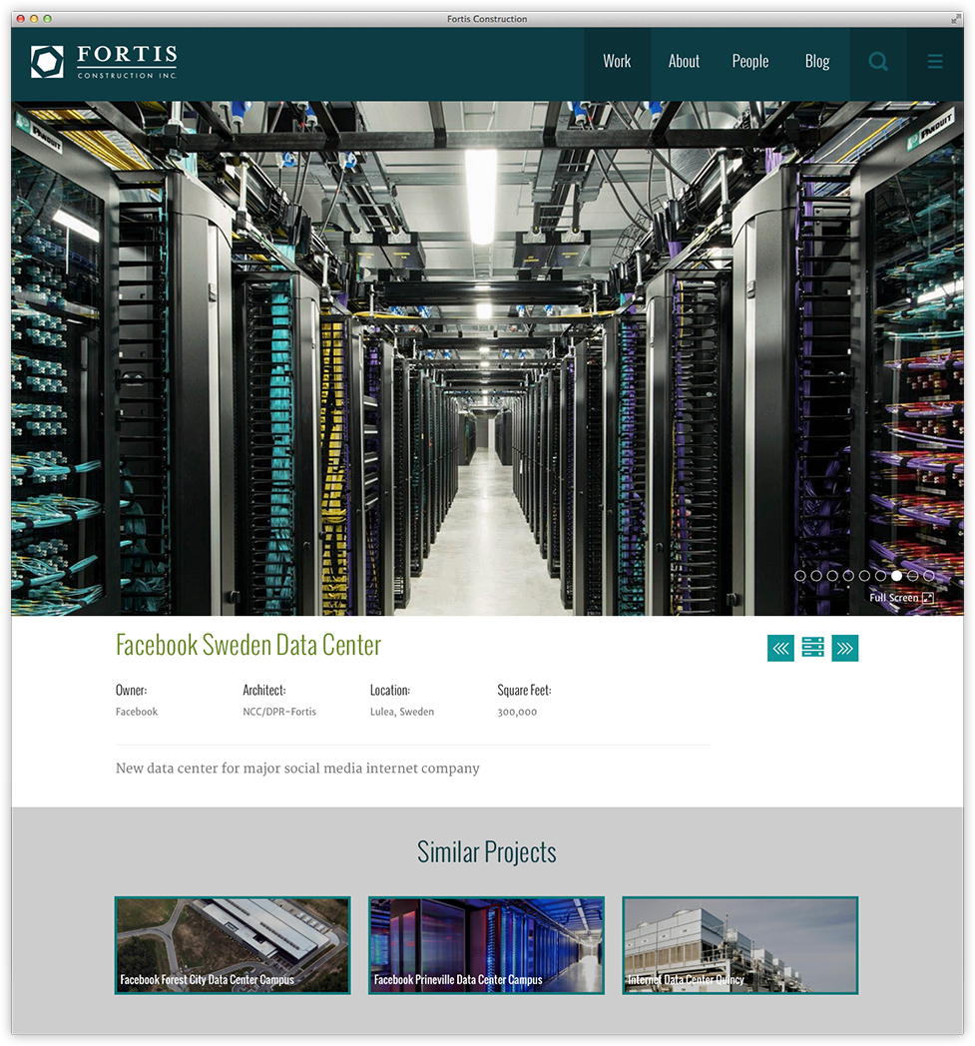The height and width of the screenshot is (1046, 975).
Task: Select the ninth slideshow dot
Action: point(929,576)
